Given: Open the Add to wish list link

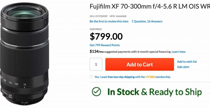Looking at the screenshot, I should [187, 62].
